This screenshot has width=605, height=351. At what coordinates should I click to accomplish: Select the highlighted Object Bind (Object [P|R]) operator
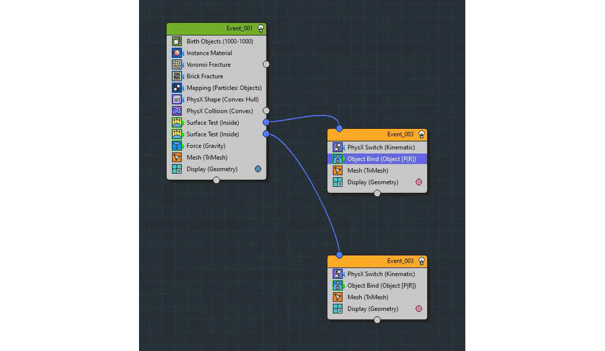(381, 159)
